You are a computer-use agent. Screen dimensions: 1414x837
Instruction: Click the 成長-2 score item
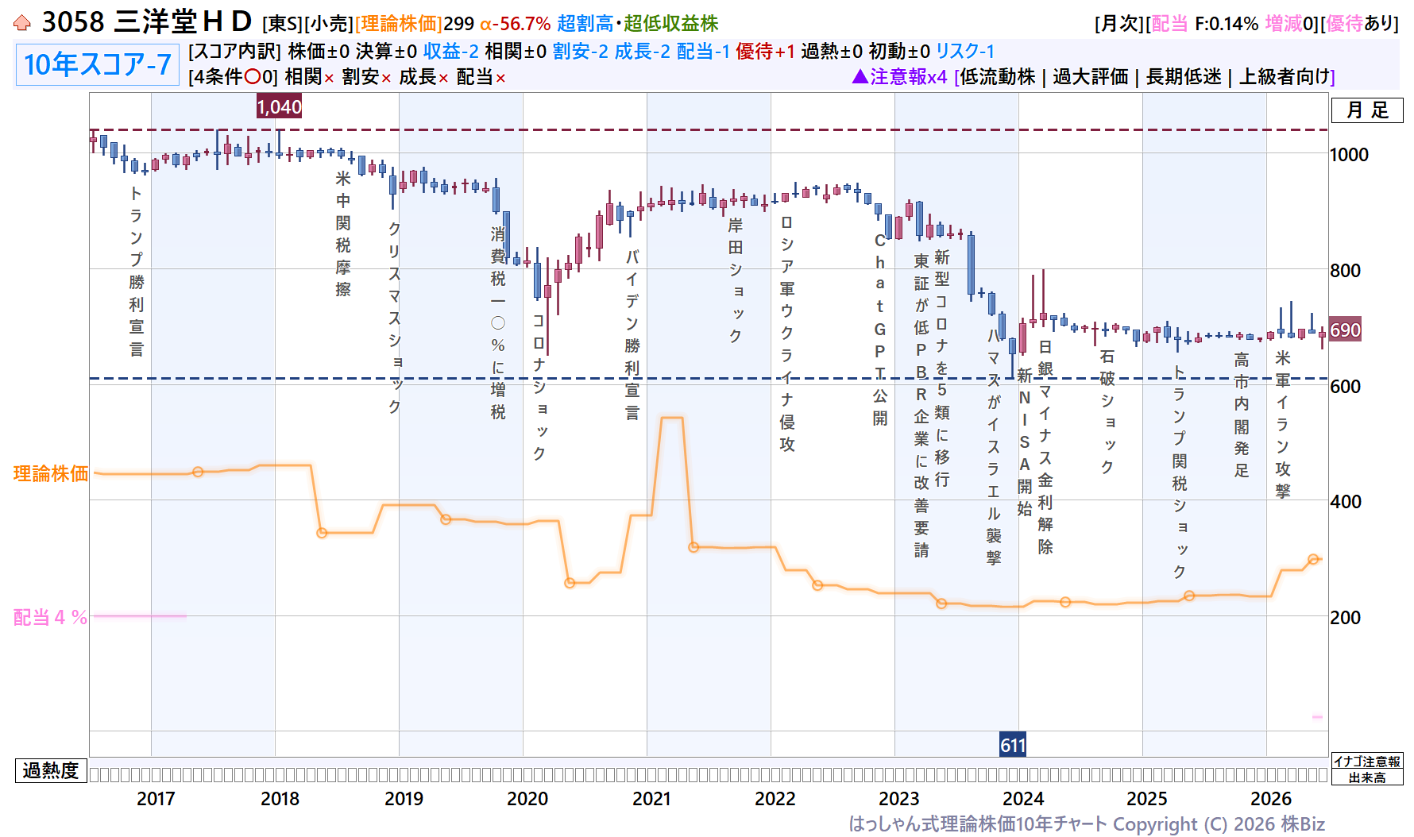(x=643, y=52)
